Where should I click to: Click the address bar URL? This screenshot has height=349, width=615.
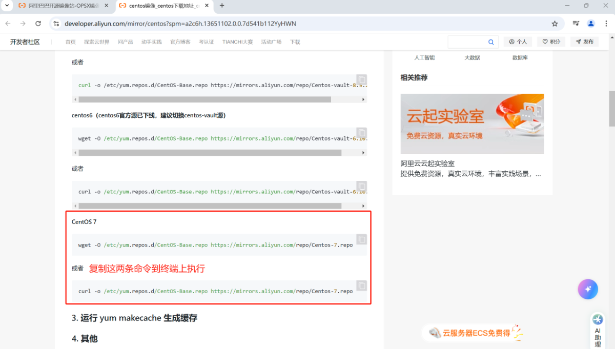180,24
